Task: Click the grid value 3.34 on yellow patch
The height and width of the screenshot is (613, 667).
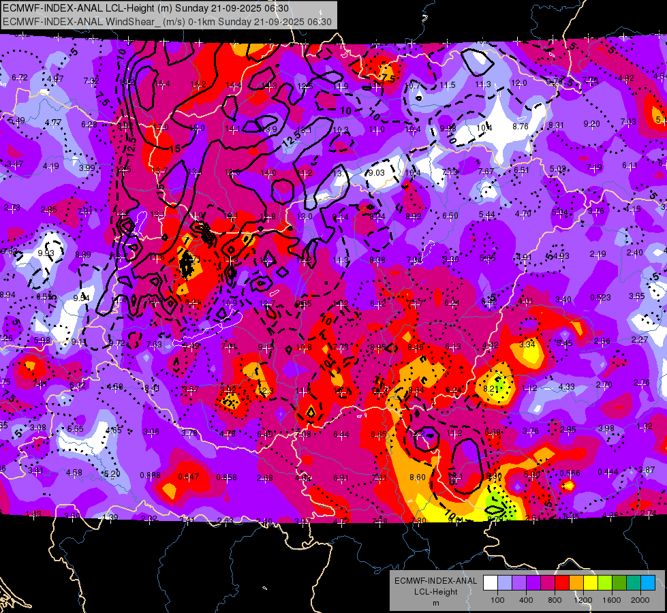Action: pyautogui.click(x=527, y=344)
